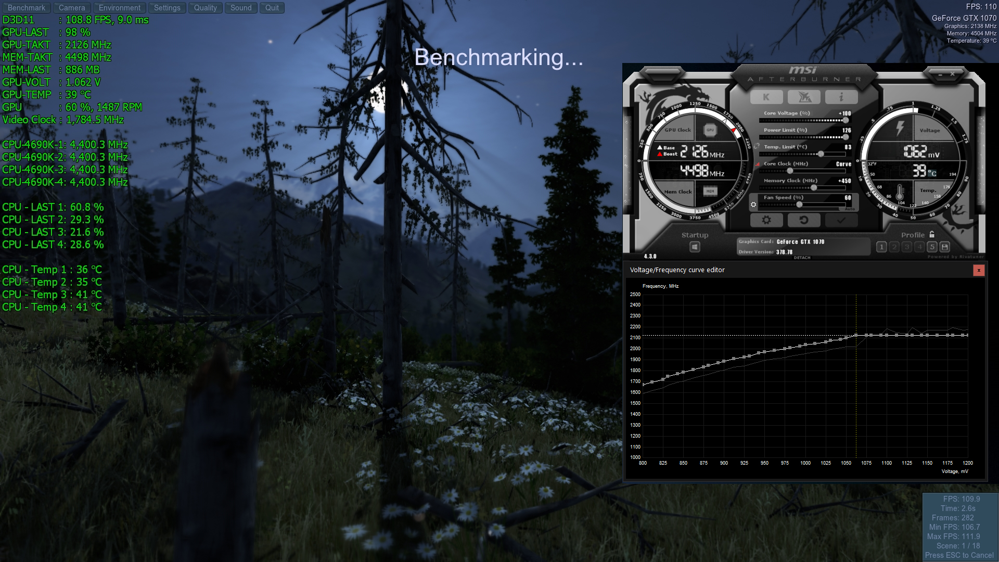This screenshot has height=562, width=999.
Task: Open the information i button
Action: (x=841, y=97)
